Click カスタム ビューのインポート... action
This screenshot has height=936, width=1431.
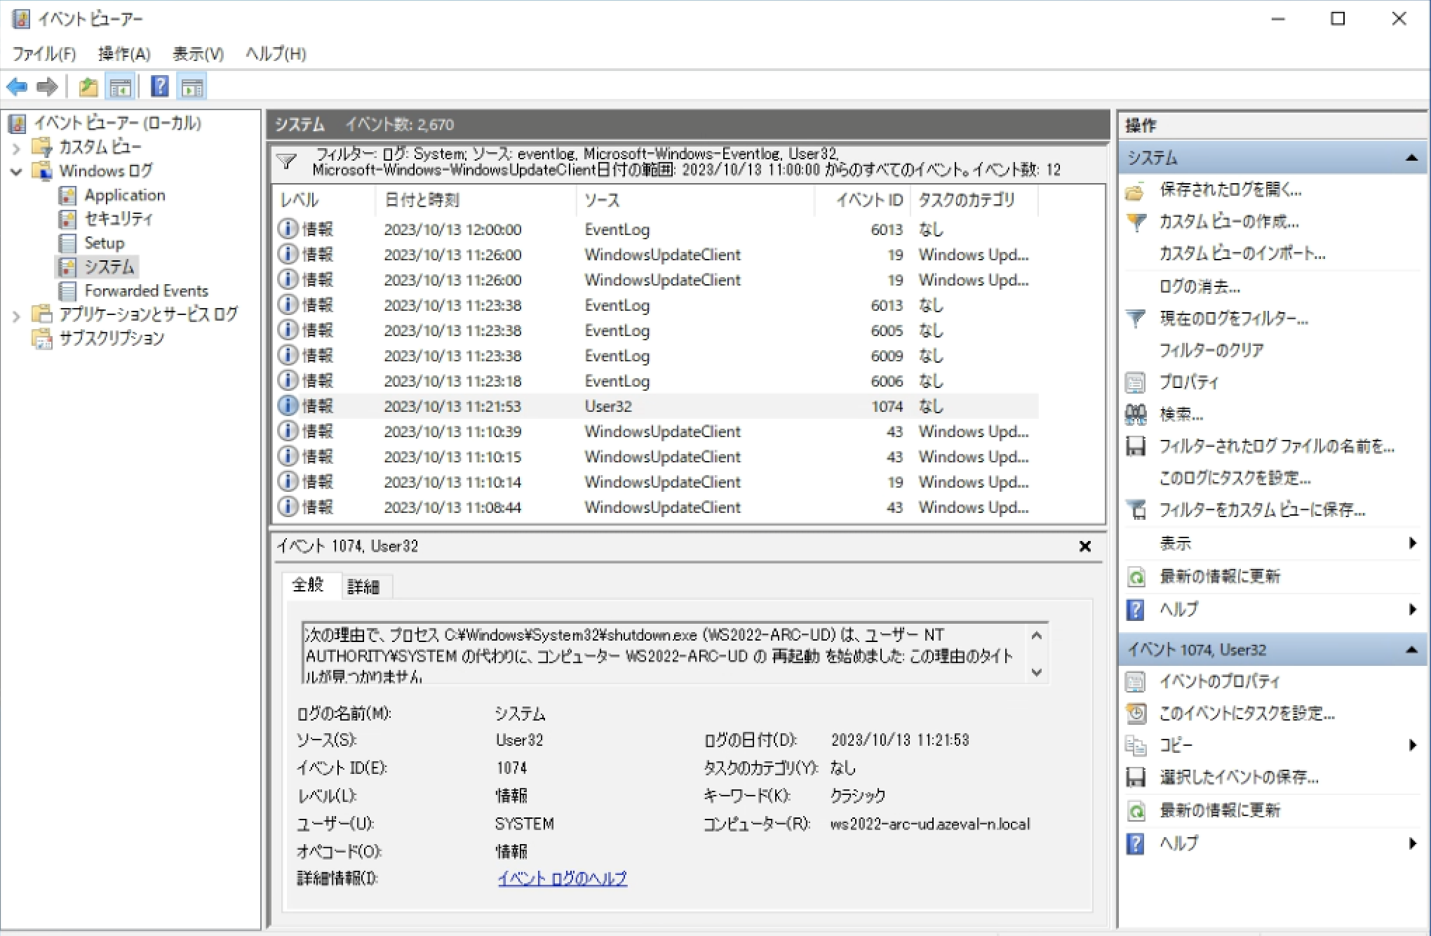(1242, 254)
